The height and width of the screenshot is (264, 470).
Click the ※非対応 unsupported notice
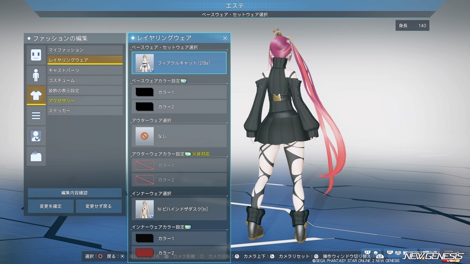pyautogui.click(x=201, y=154)
